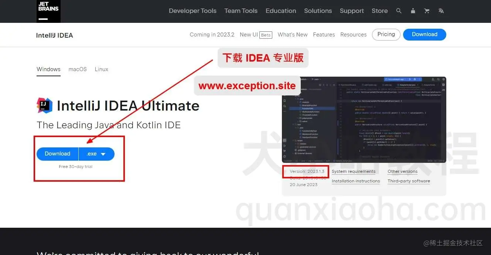The width and height of the screenshot is (491, 255).
Task: Open the account profile icon
Action: point(413,11)
